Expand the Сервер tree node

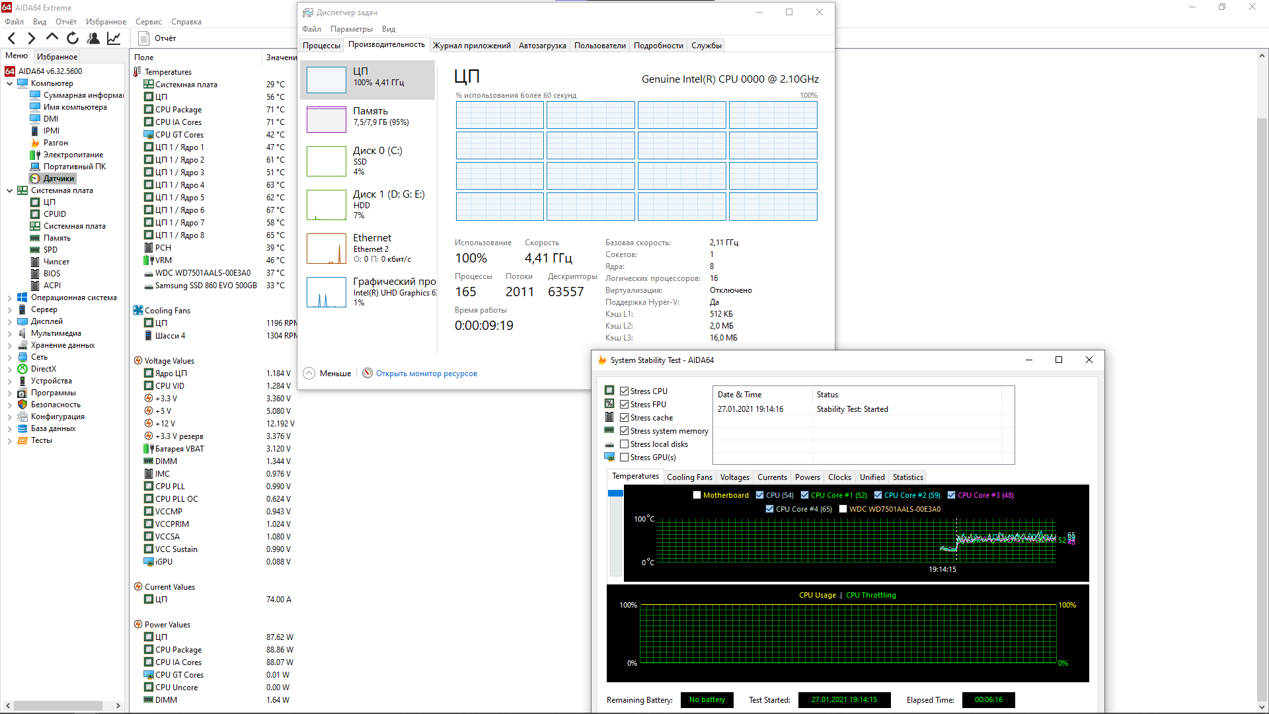(9, 310)
